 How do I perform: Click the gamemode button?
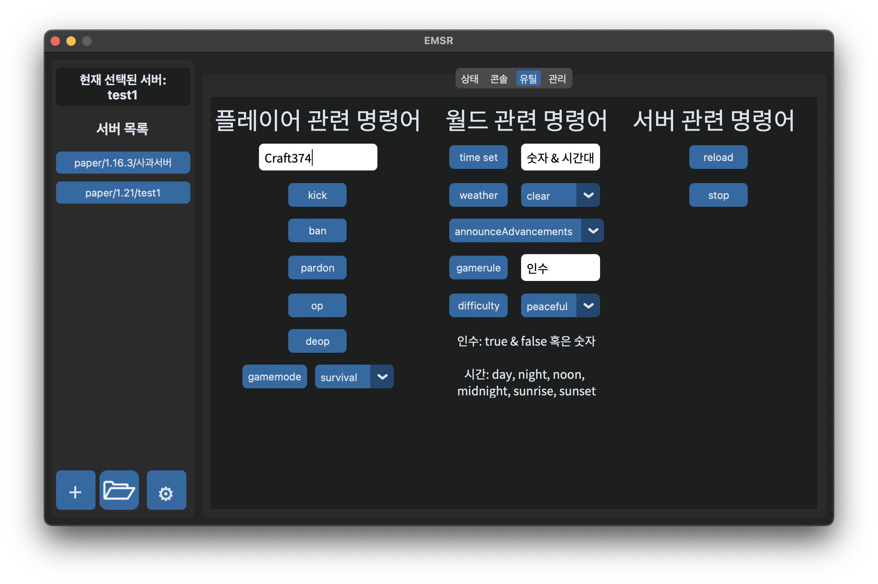[274, 376]
